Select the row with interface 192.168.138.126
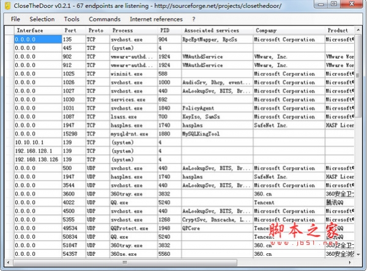Image resolution: width=367 pixels, height=271 pixels. pos(37,159)
